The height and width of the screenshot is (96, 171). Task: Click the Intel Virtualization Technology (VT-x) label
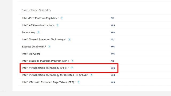(45, 68)
